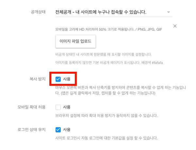The height and width of the screenshot is (150, 196).
Task: Click the 사이트 로그인시 자동 로그인 description text
Action: (x=106, y=138)
